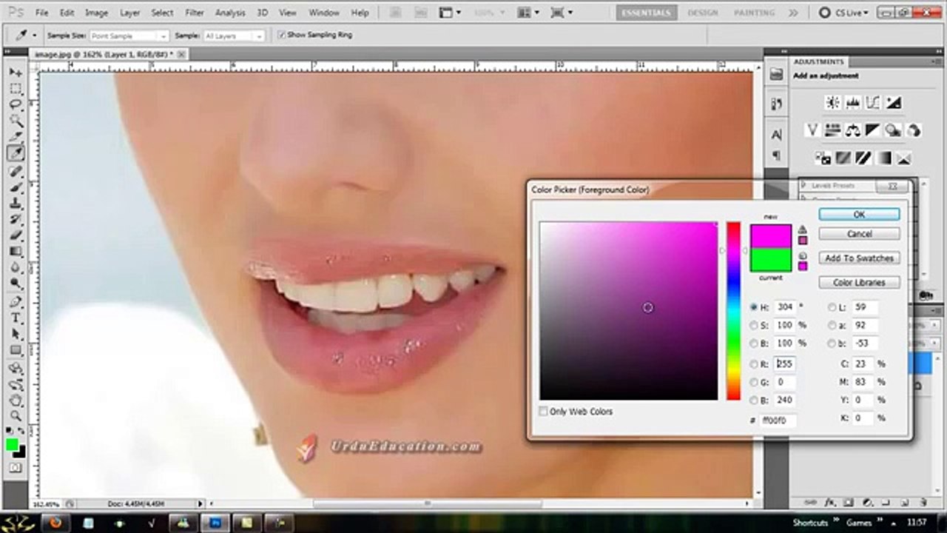The image size is (947, 533).
Task: Open Color Libraries
Action: (859, 283)
